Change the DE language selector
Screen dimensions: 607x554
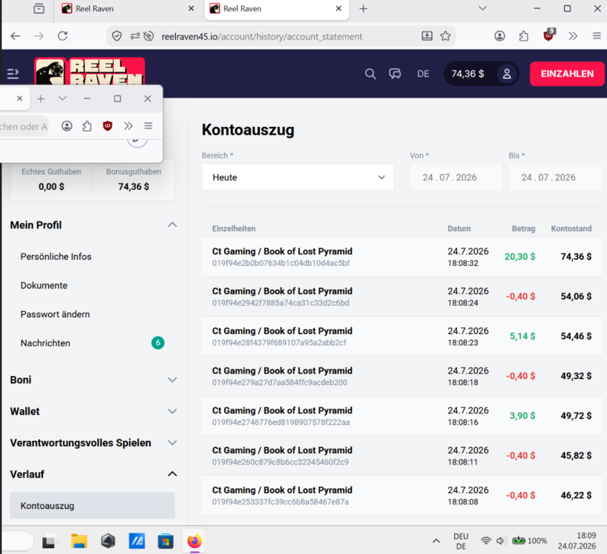[423, 74]
